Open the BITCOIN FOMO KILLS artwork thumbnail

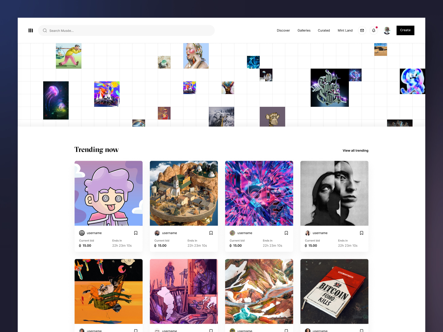coord(334,291)
